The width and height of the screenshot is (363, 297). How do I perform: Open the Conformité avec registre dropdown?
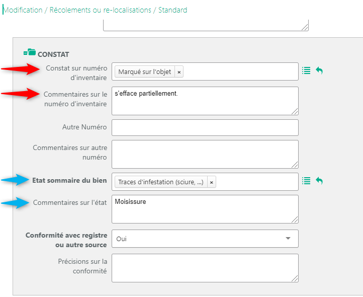(205, 239)
